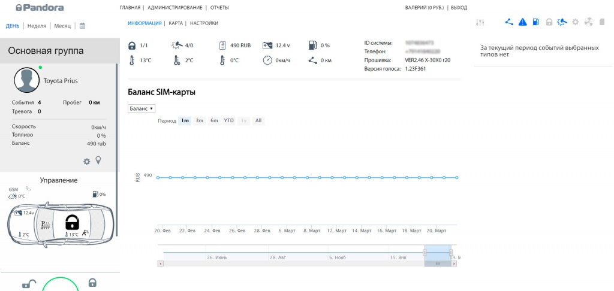This screenshot has height=291, width=614.
Task: Open vehicle settings gear in group panel
Action: 86,161
